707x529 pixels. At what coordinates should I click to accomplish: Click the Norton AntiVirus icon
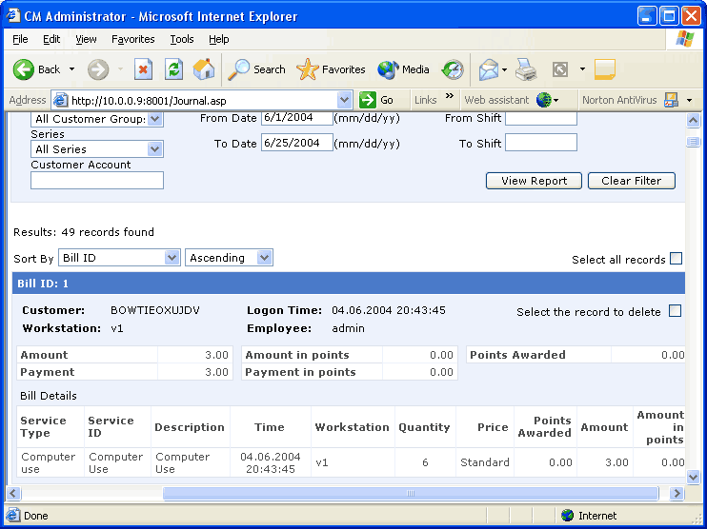click(671, 100)
